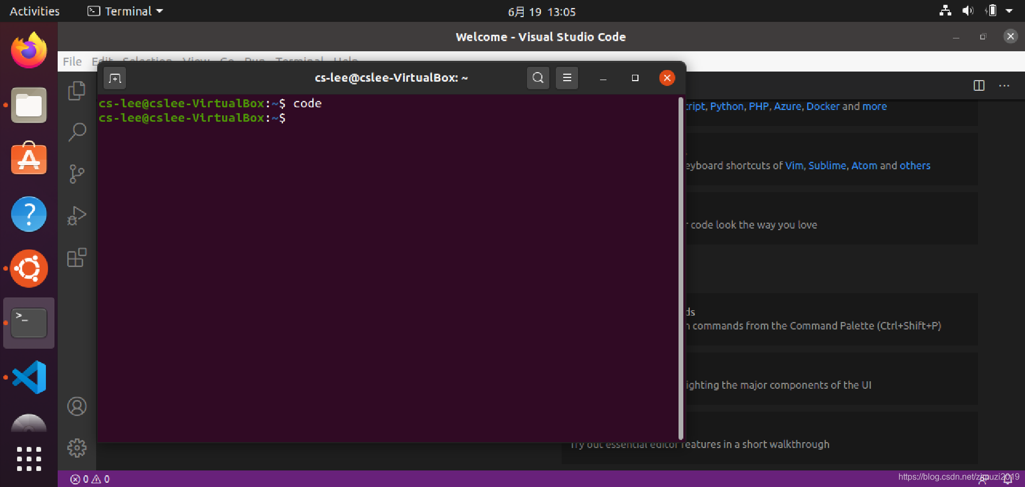Open the Run and Debug view
This screenshot has width=1025, height=487.
tap(77, 216)
